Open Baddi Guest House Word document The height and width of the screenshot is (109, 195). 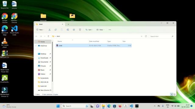click(x=5, y=68)
